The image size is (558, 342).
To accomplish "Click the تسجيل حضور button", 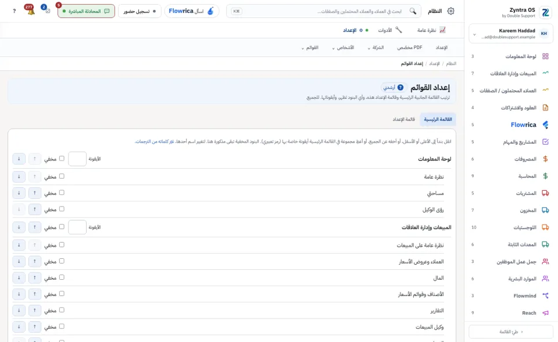I will pos(139,11).
